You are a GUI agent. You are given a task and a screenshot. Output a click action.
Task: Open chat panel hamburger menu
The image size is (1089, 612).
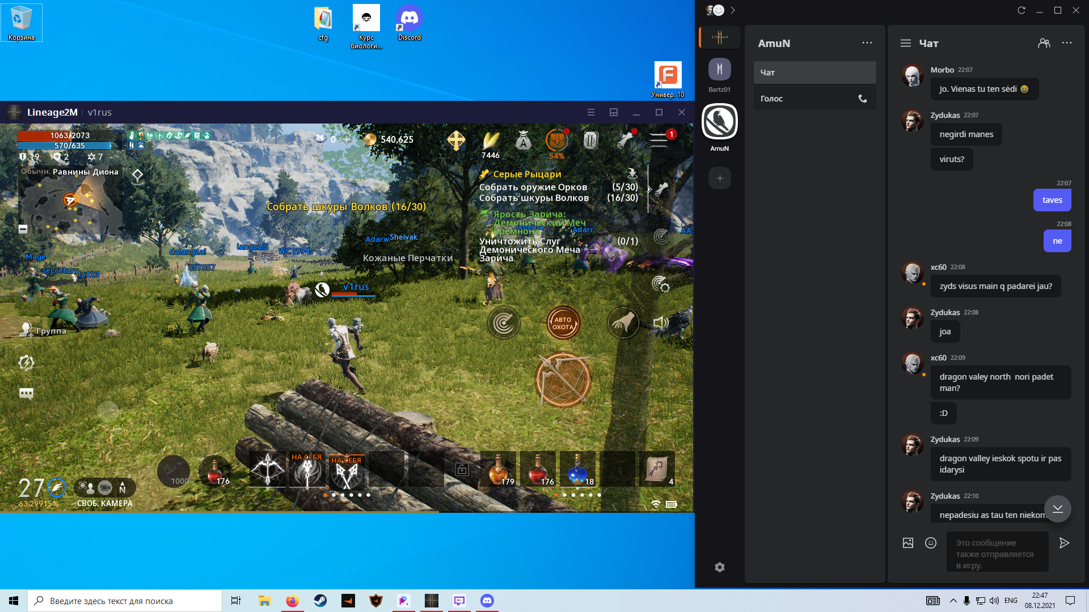point(906,43)
